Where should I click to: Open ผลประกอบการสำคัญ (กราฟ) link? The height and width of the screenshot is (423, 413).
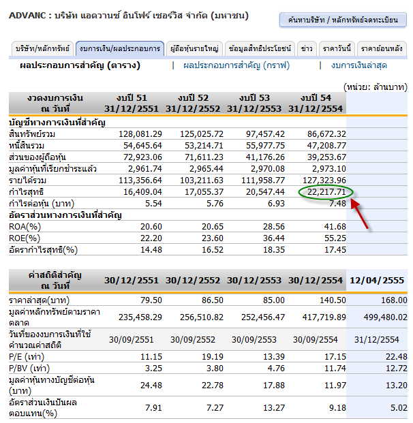[x=236, y=65]
